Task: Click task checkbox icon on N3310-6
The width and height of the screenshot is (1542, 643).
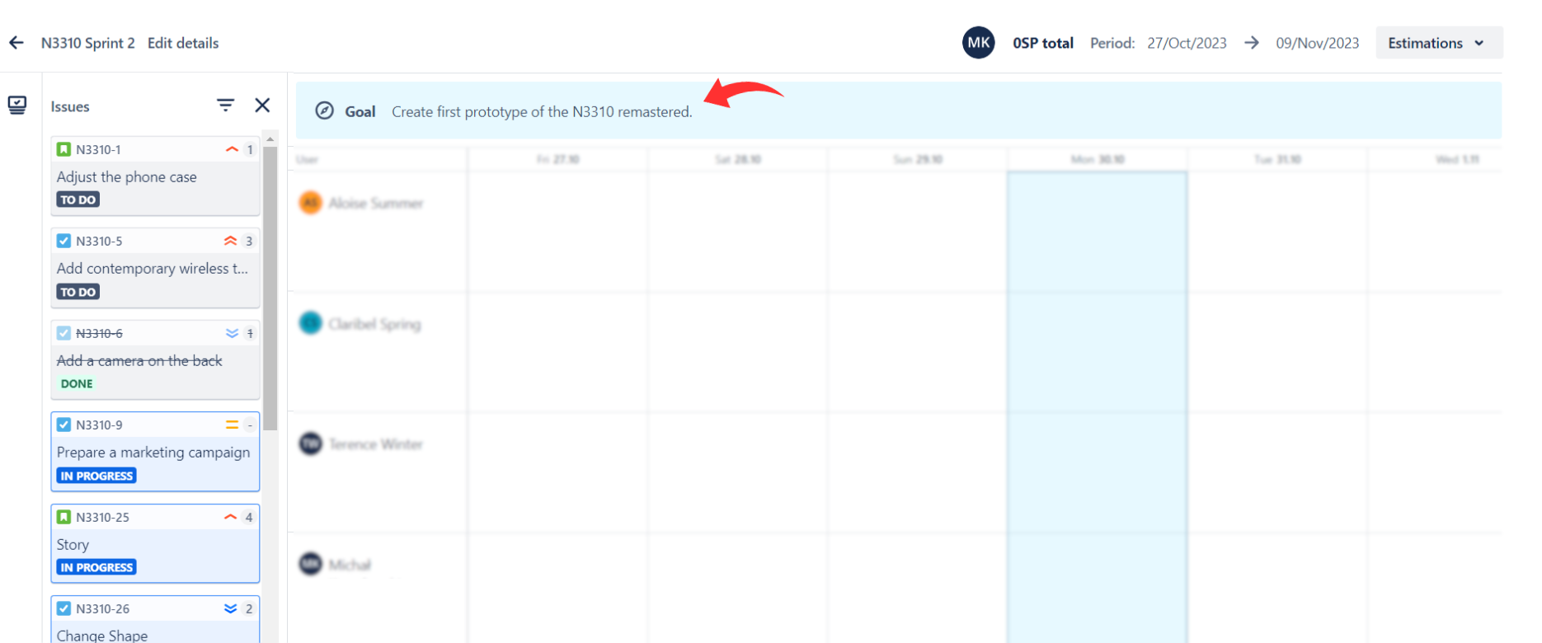Action: (63, 333)
